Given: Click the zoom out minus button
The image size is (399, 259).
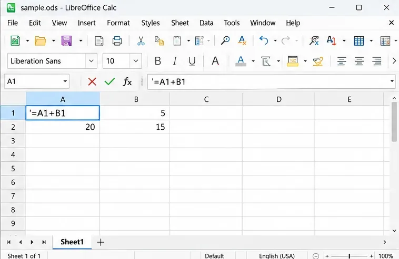Looking at the screenshot, I should (315, 256).
